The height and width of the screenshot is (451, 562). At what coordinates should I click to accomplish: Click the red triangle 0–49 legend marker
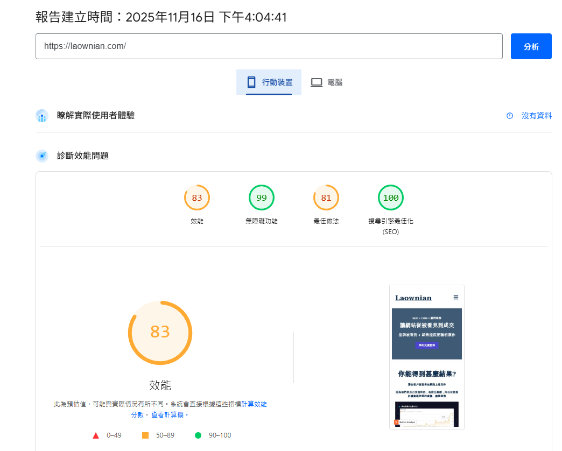(96, 435)
